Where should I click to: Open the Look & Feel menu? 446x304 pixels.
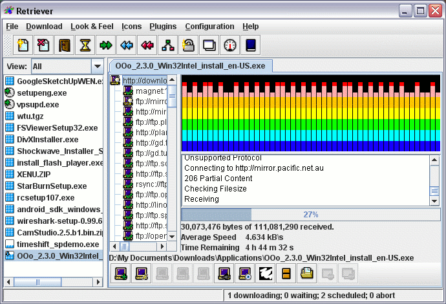pos(92,27)
